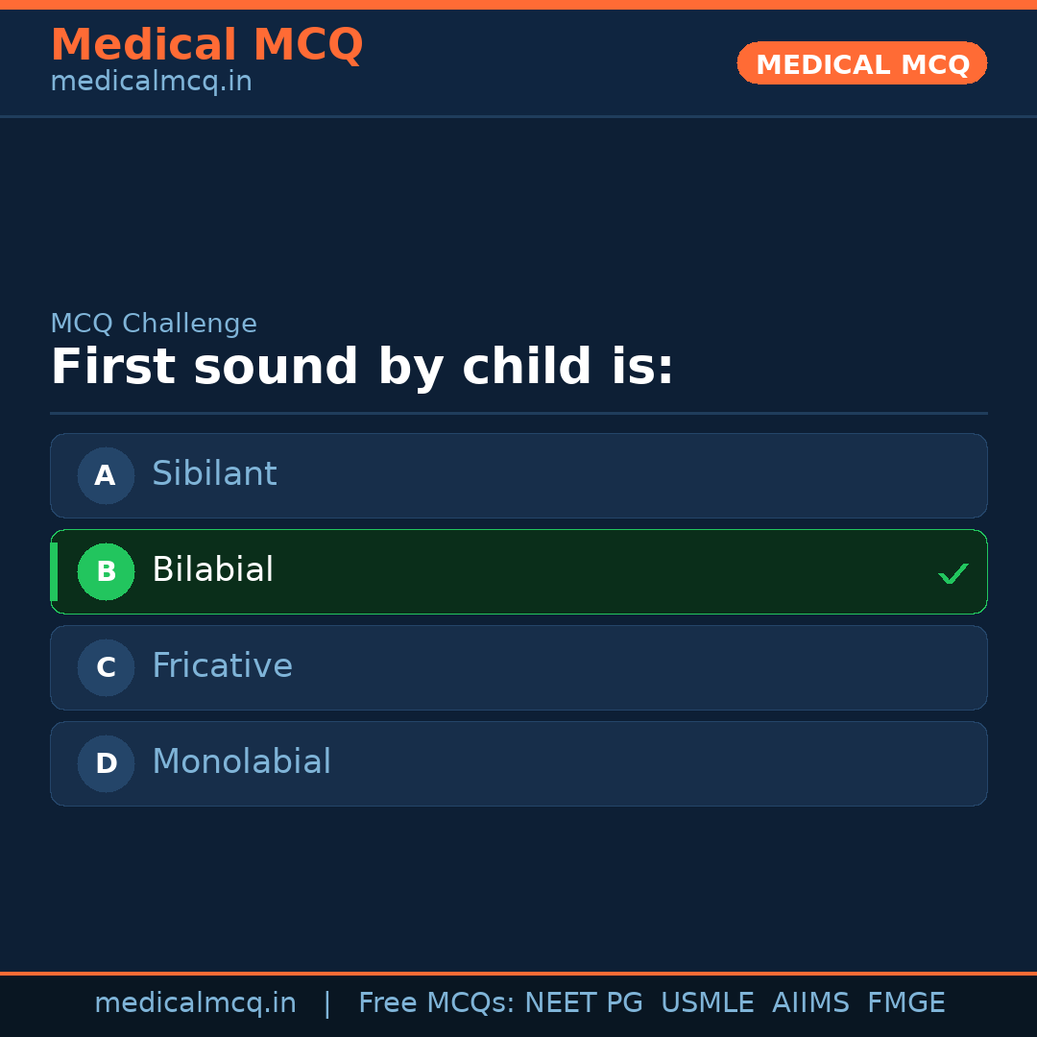This screenshot has height=1037, width=1037.
Task: Click the Medical MCQ header logo
Action: [x=207, y=45]
